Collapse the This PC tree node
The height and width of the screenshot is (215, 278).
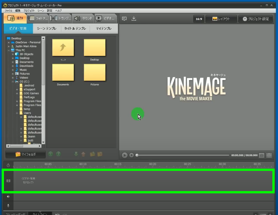(x=9, y=50)
